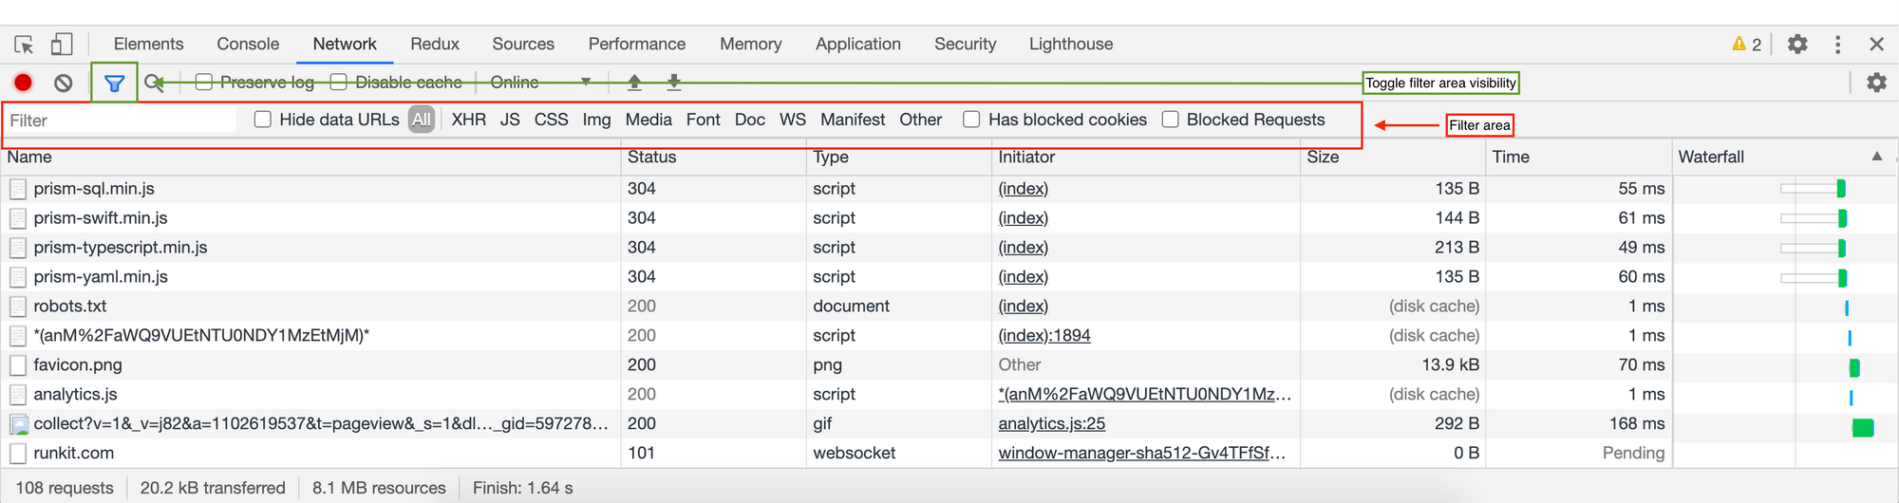Click the inspect element picker icon

point(25,45)
